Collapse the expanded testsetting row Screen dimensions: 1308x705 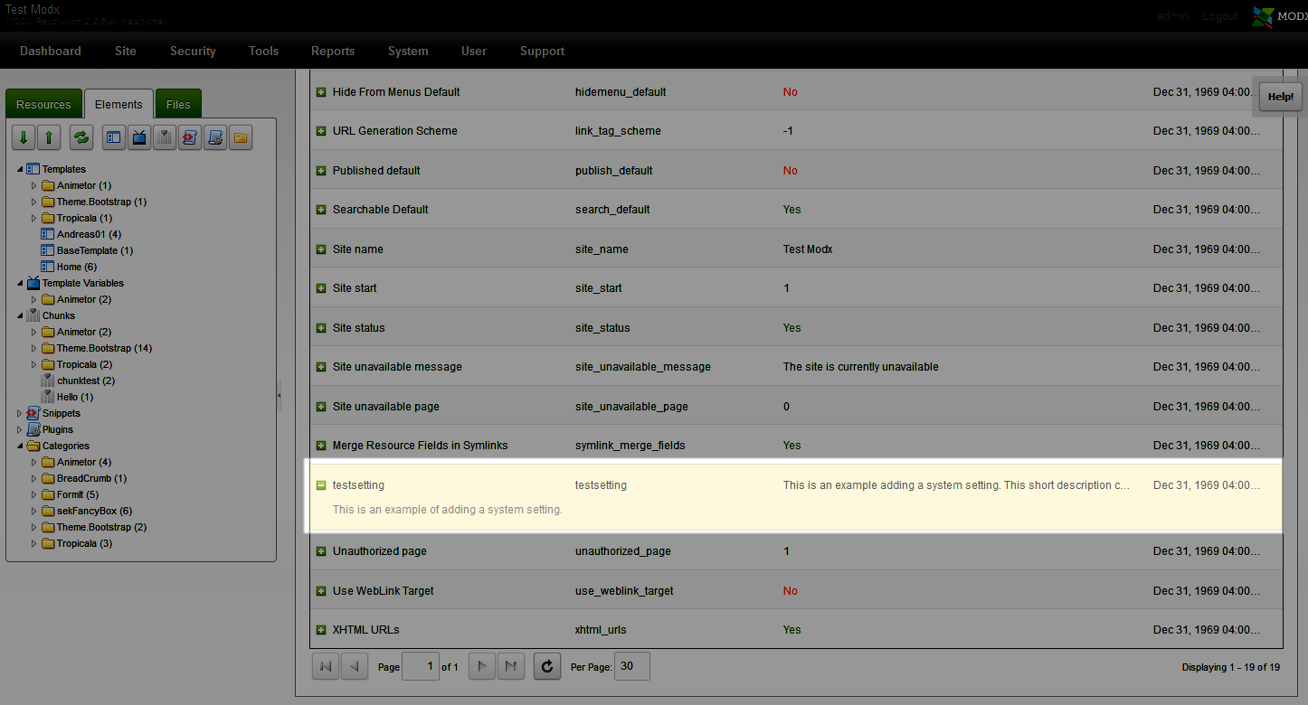click(x=321, y=485)
